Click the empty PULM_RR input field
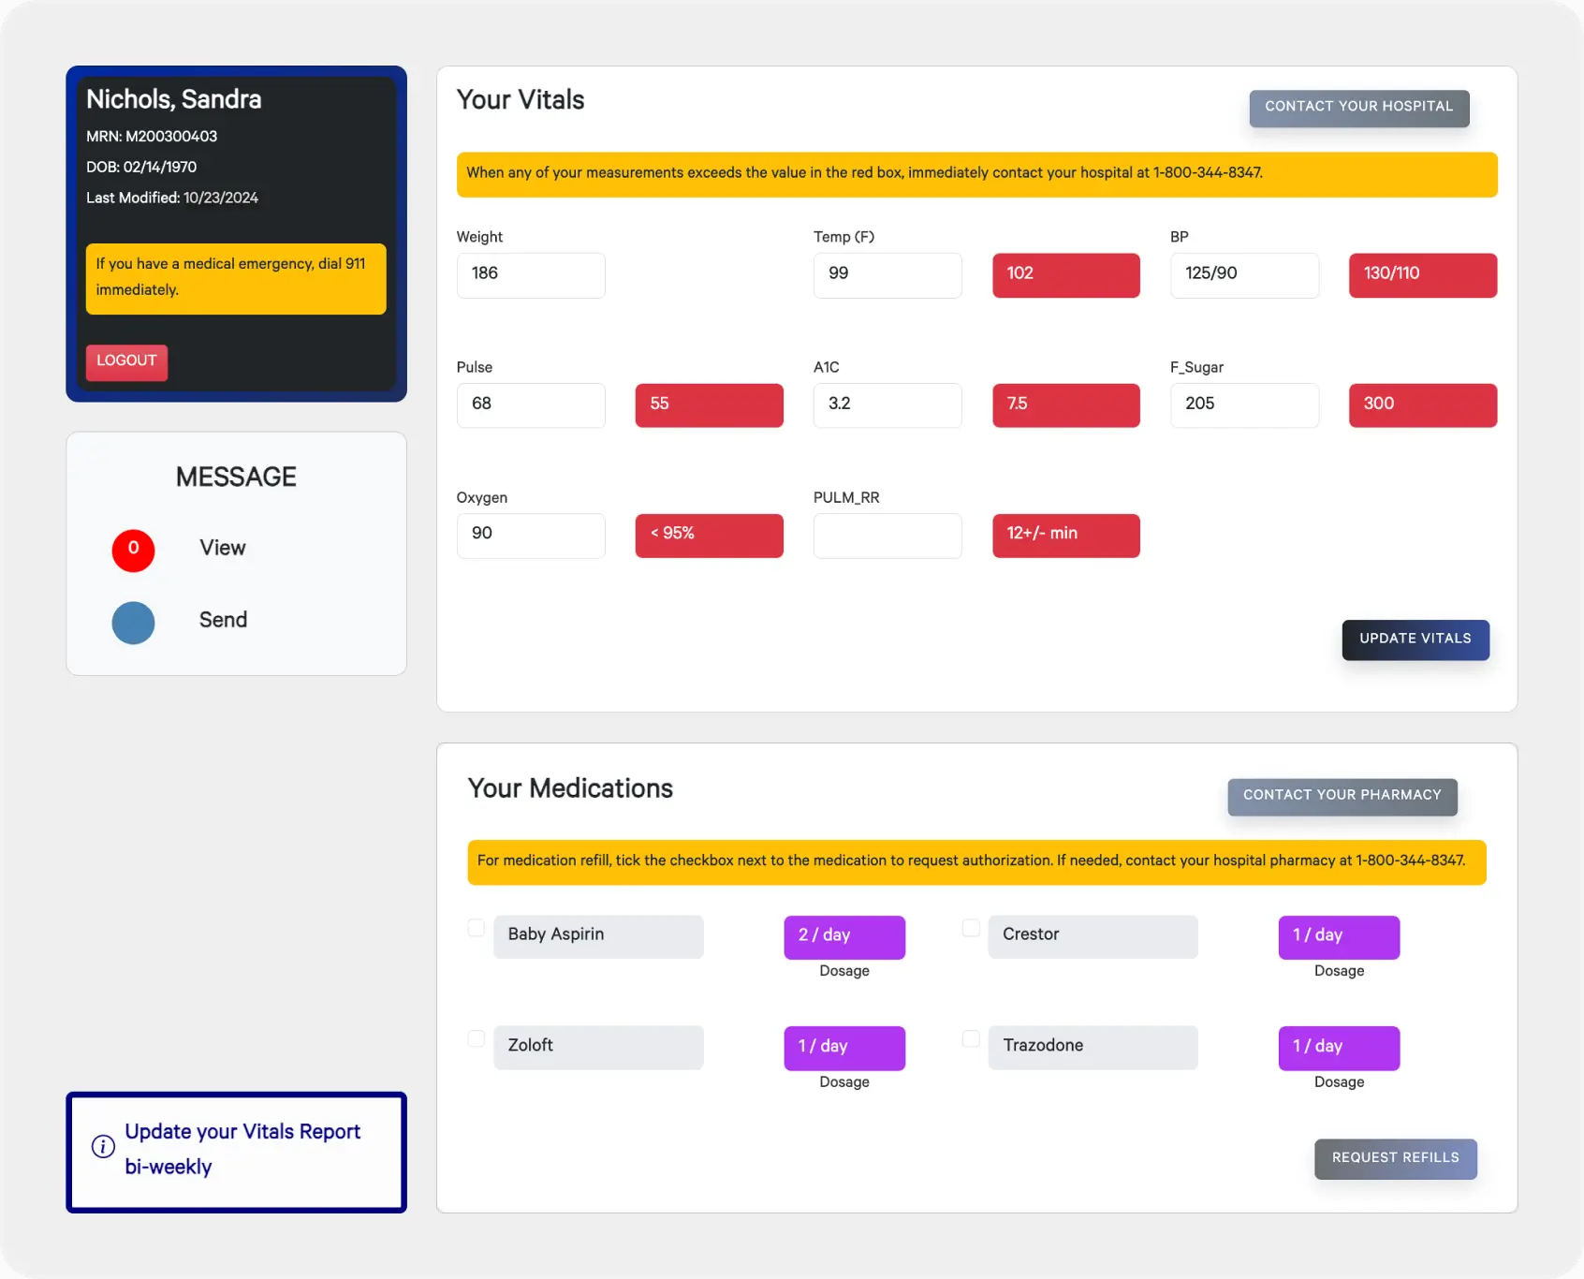Image resolution: width=1584 pixels, height=1279 pixels. pyautogui.click(x=887, y=536)
